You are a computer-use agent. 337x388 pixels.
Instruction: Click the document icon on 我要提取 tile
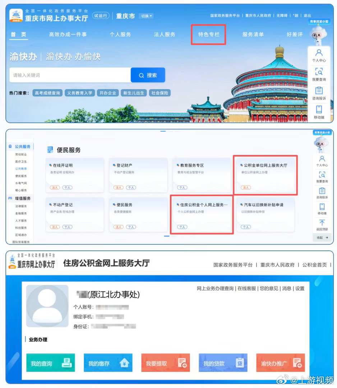(x=182, y=363)
